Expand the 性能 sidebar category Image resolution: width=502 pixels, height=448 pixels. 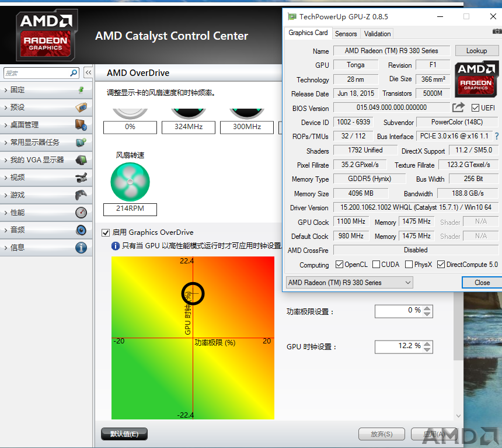pos(46,213)
